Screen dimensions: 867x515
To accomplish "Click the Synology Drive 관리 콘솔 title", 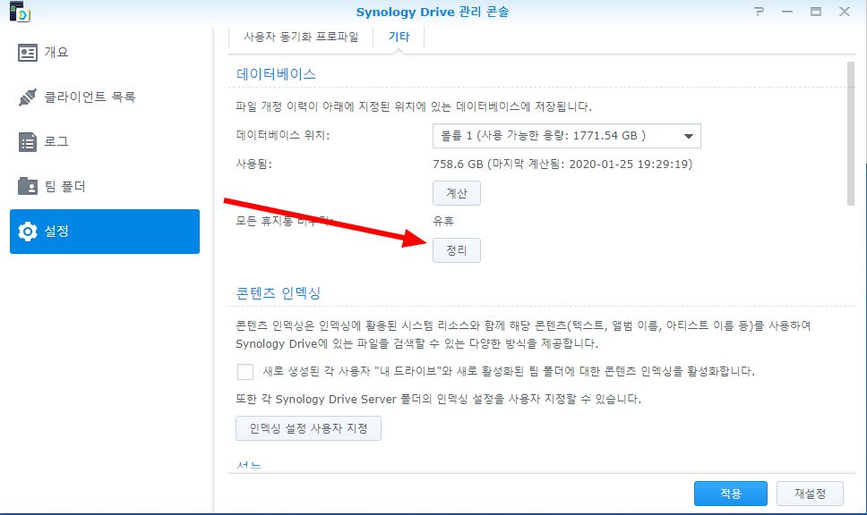I will (432, 12).
